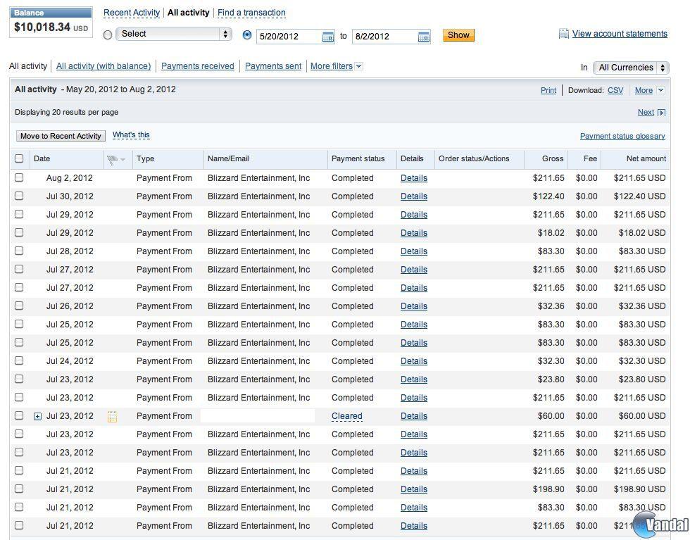The height and width of the screenshot is (540, 690).
Task: Click the Payment status column header
Action: point(358,158)
